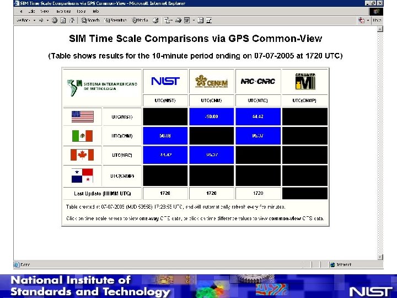Viewport: 397px width, 298px height.
Task: Click -95.07 value in the NRC row
Action: 211,155
